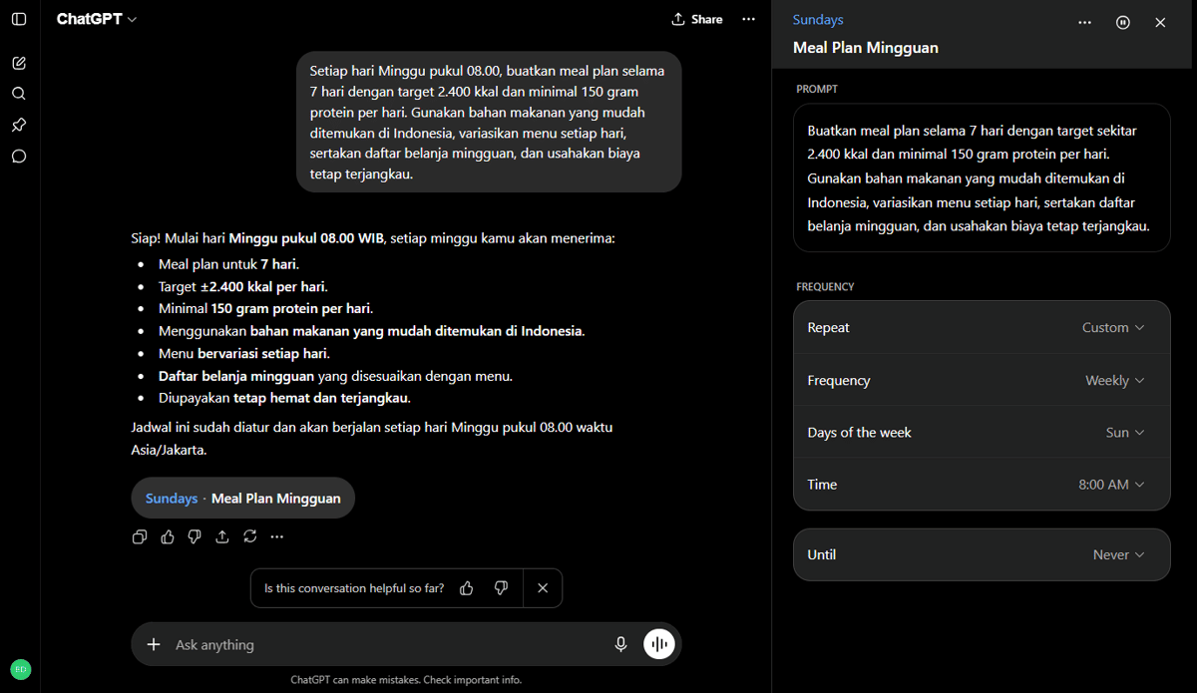Screen dimensions: 1197x693
Task: Open the Sundays Meal Plan Mingguan chip
Action: [x=242, y=498]
